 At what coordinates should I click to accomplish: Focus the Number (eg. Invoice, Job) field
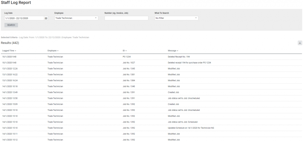126,18
